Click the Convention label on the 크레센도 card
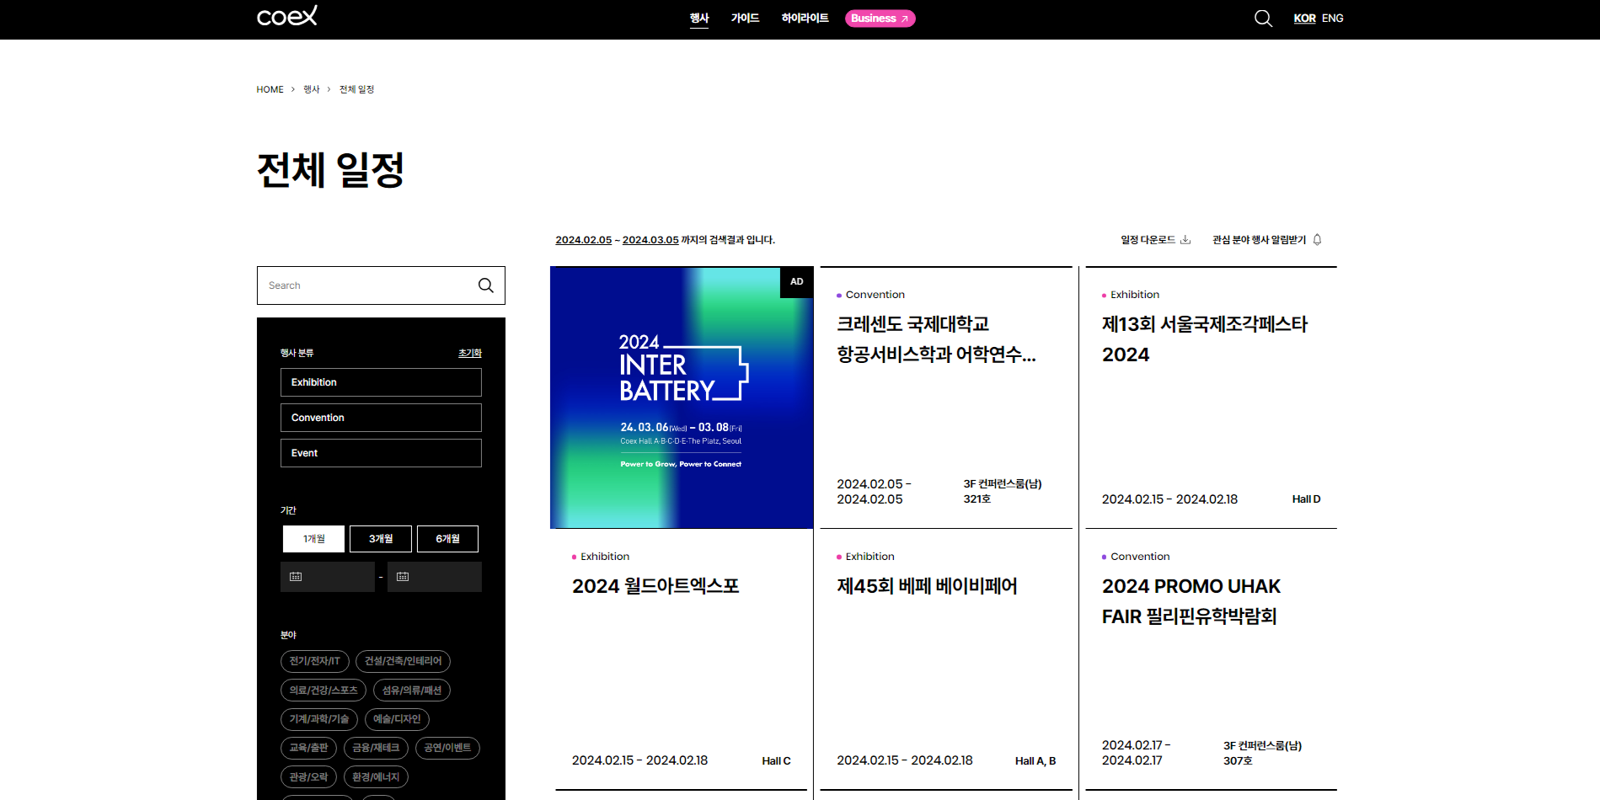The width and height of the screenshot is (1600, 800). (x=875, y=295)
